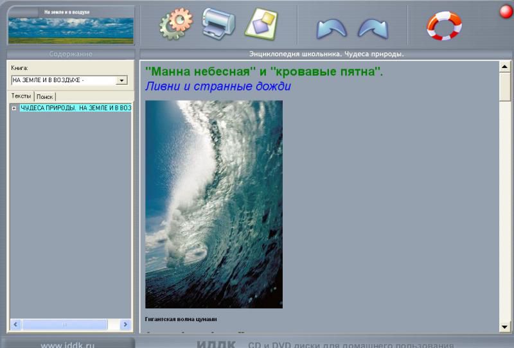This screenshot has width=514, height=348.
Task: Click the Содержание panel header
Action: click(71, 55)
